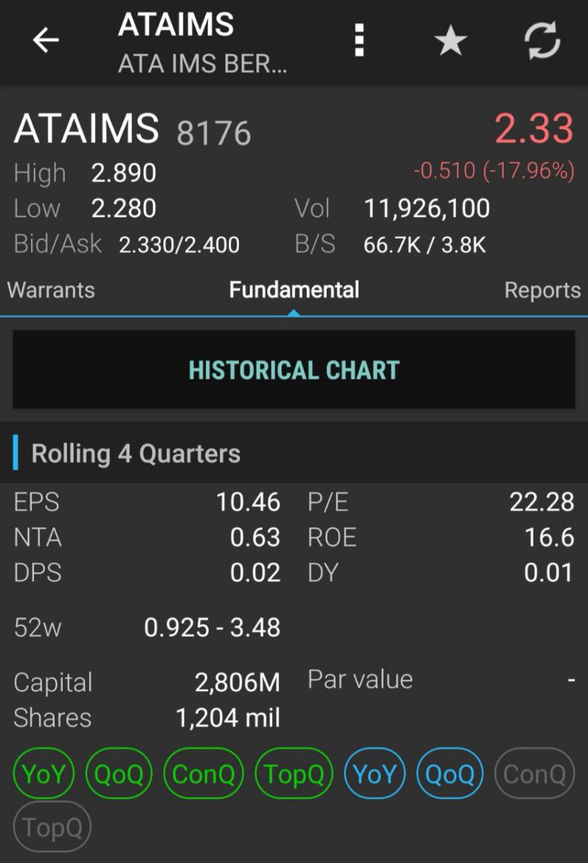The width and height of the screenshot is (588, 863).
Task: Tap the ATAIMS title in header
Action: pyautogui.click(x=176, y=26)
